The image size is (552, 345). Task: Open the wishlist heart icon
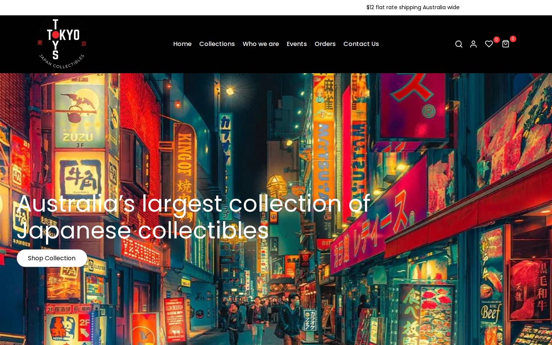(x=489, y=44)
